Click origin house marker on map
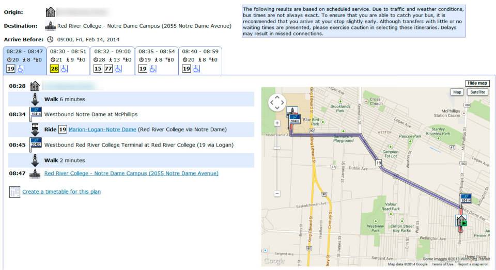The width and height of the screenshot is (496, 270). (461, 220)
